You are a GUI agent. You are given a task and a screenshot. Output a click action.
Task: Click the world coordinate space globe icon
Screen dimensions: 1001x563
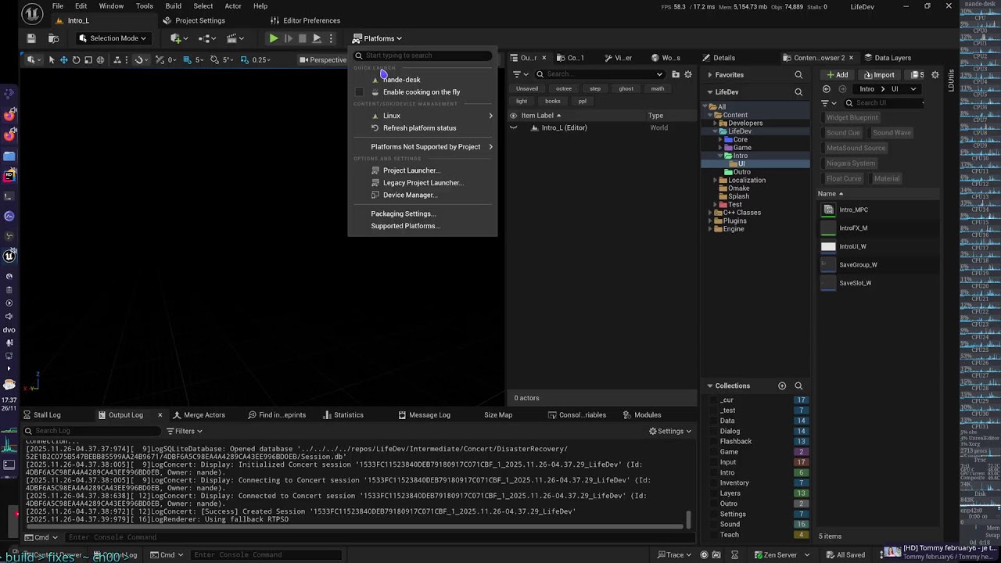coord(100,59)
